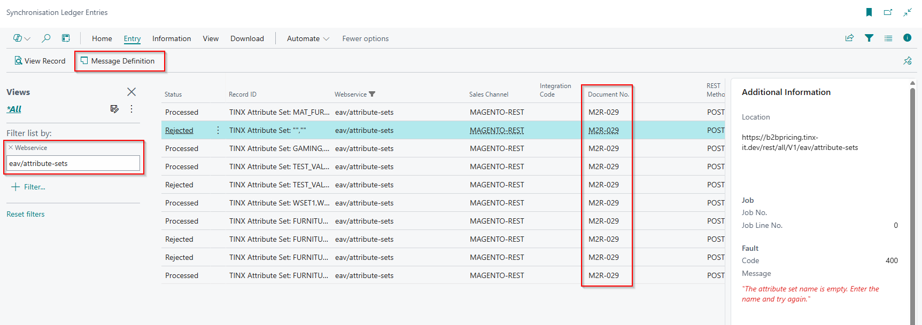922x325 pixels.
Task: Click the search magnifier icon
Action: pyautogui.click(x=46, y=38)
